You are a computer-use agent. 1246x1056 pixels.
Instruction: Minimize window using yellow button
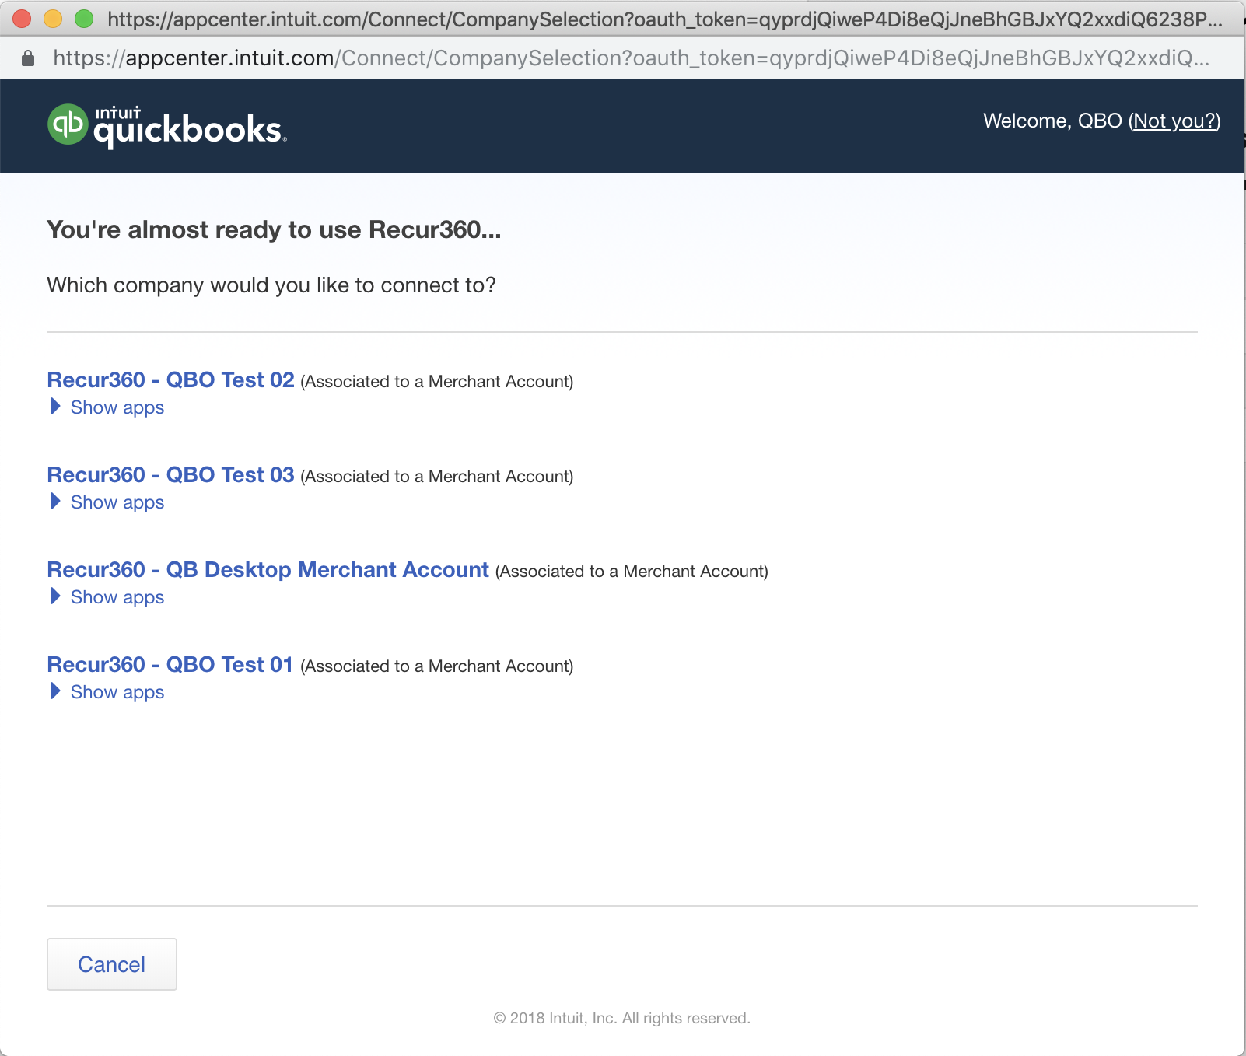click(x=53, y=19)
